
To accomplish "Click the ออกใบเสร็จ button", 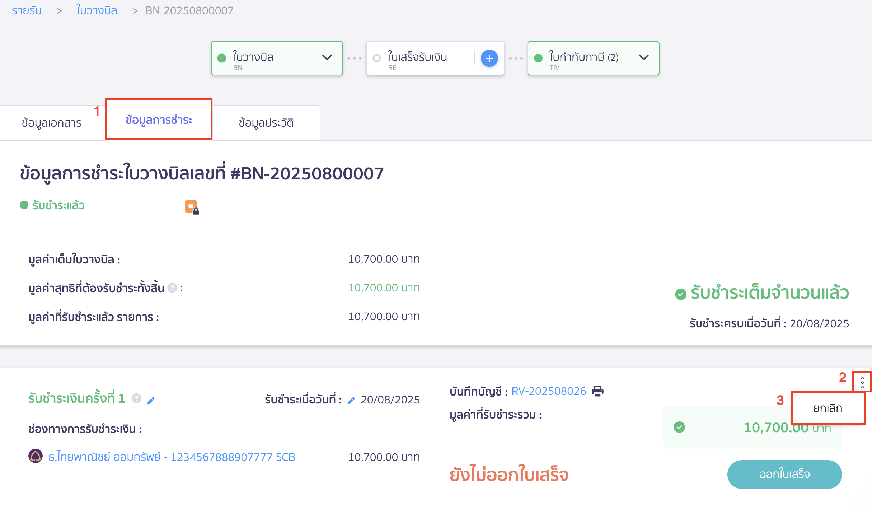I will (x=784, y=474).
